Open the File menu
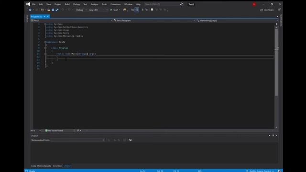 tap(34, 4)
